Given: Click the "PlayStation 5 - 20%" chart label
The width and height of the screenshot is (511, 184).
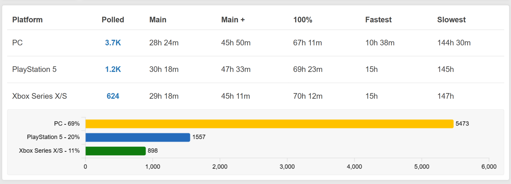Looking at the screenshot, I should pos(53,137).
